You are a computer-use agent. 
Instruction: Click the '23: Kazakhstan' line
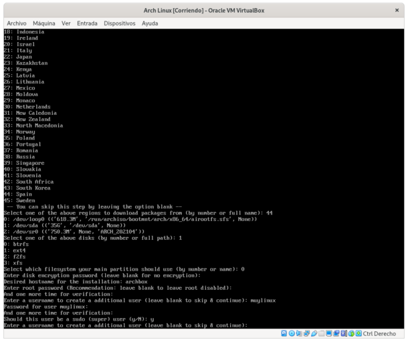[x=25, y=63]
